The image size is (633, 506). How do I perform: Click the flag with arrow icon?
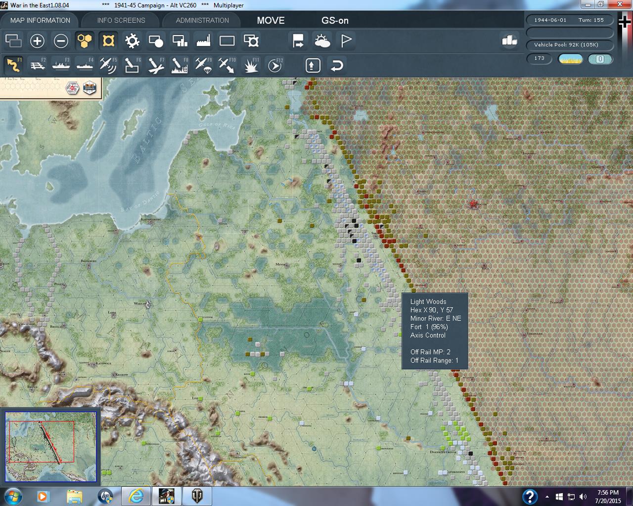coord(299,41)
